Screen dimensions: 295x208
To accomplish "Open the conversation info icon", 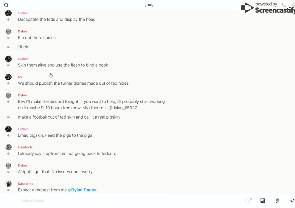I will (x=294, y=5).
